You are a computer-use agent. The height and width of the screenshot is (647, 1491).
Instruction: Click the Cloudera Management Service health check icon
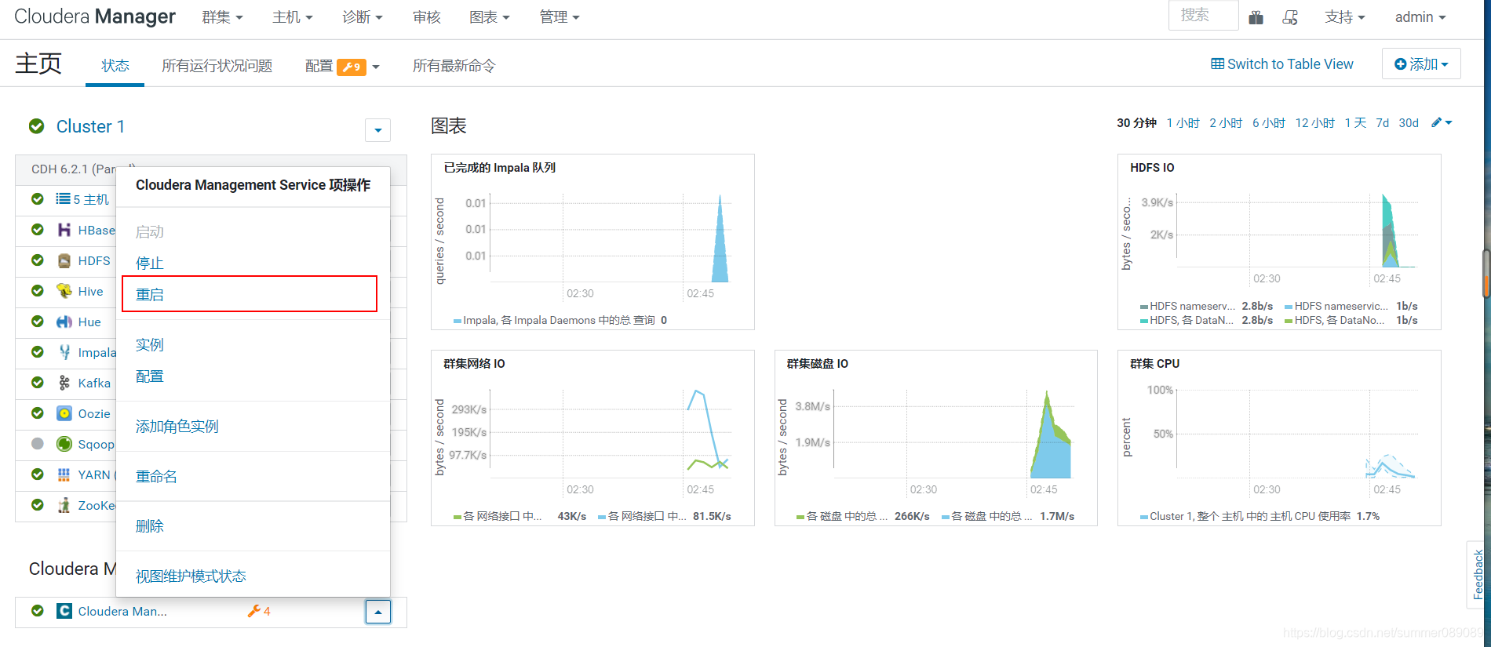pos(37,611)
